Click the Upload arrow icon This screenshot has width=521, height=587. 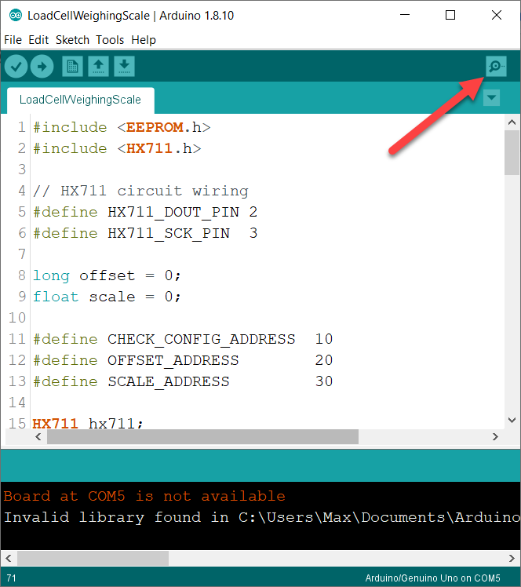point(42,67)
